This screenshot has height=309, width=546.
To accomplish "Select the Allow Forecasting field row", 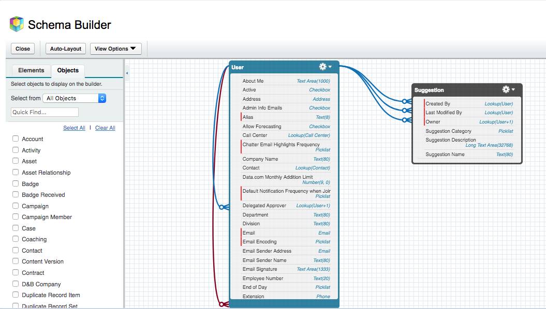I will [286, 127].
